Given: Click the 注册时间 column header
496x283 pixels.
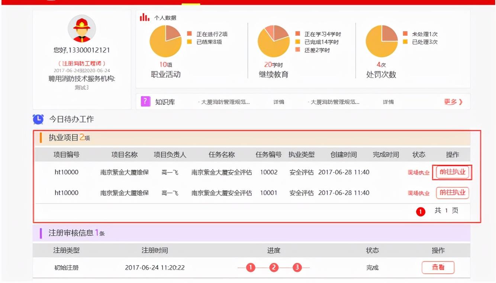Looking at the screenshot, I should [155, 250].
